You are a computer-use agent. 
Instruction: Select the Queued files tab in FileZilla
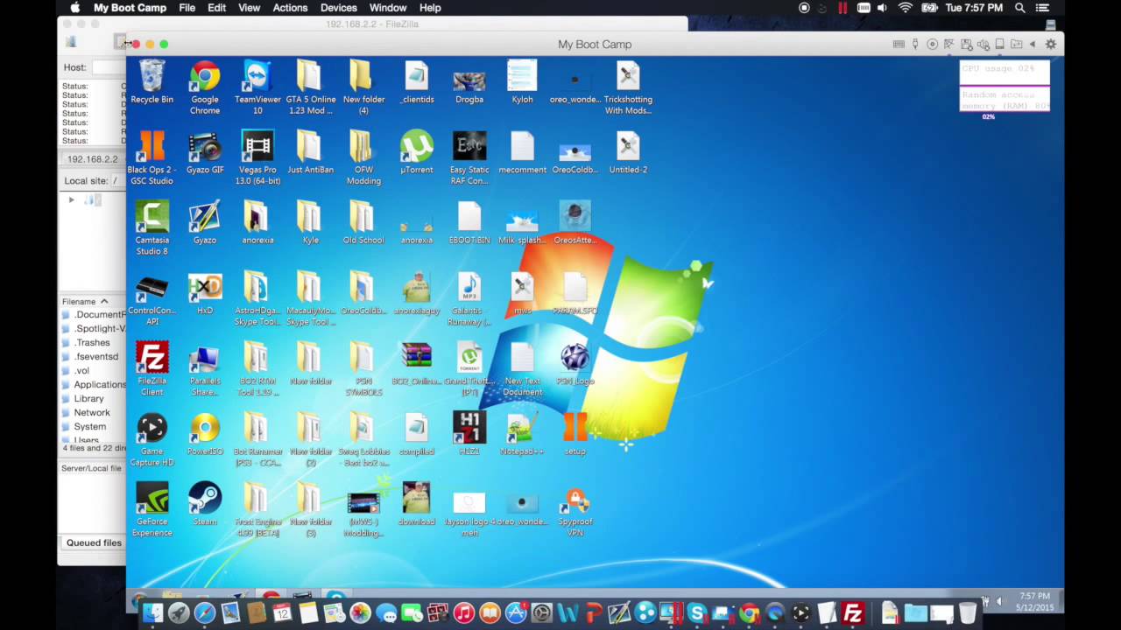(94, 542)
